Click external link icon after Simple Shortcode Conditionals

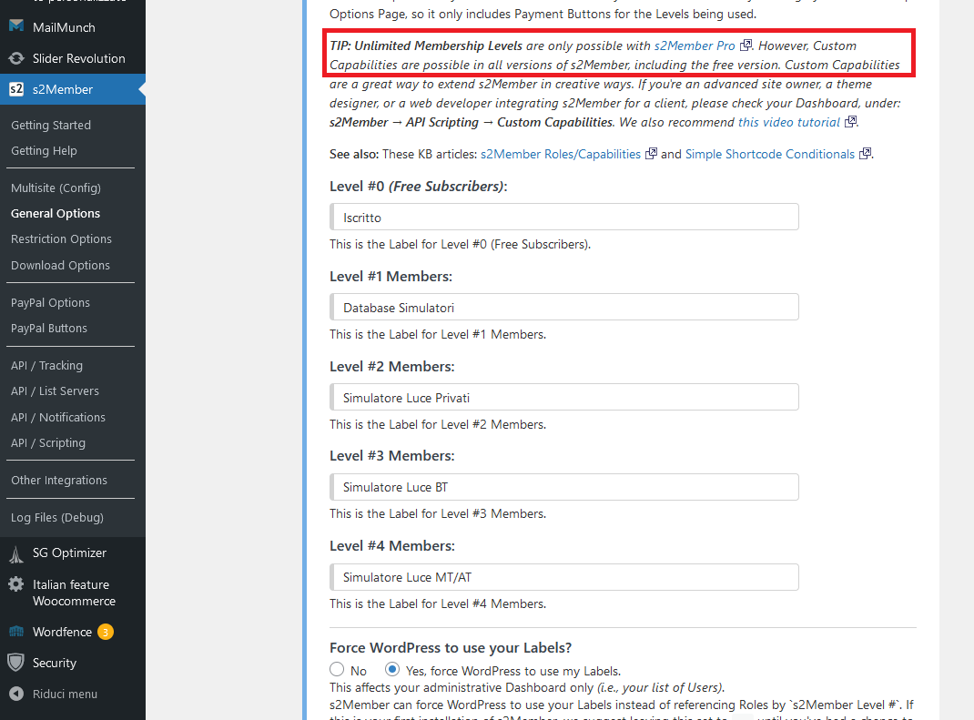click(x=866, y=154)
